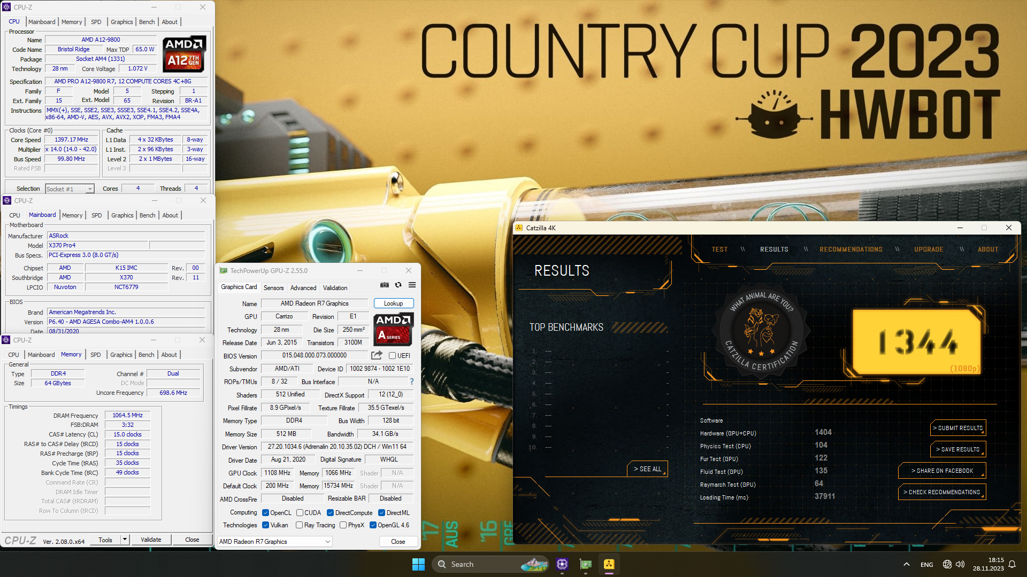The height and width of the screenshot is (577, 1027).
Task: Switch to the TEST tab in Catzilla
Action: tap(719, 249)
